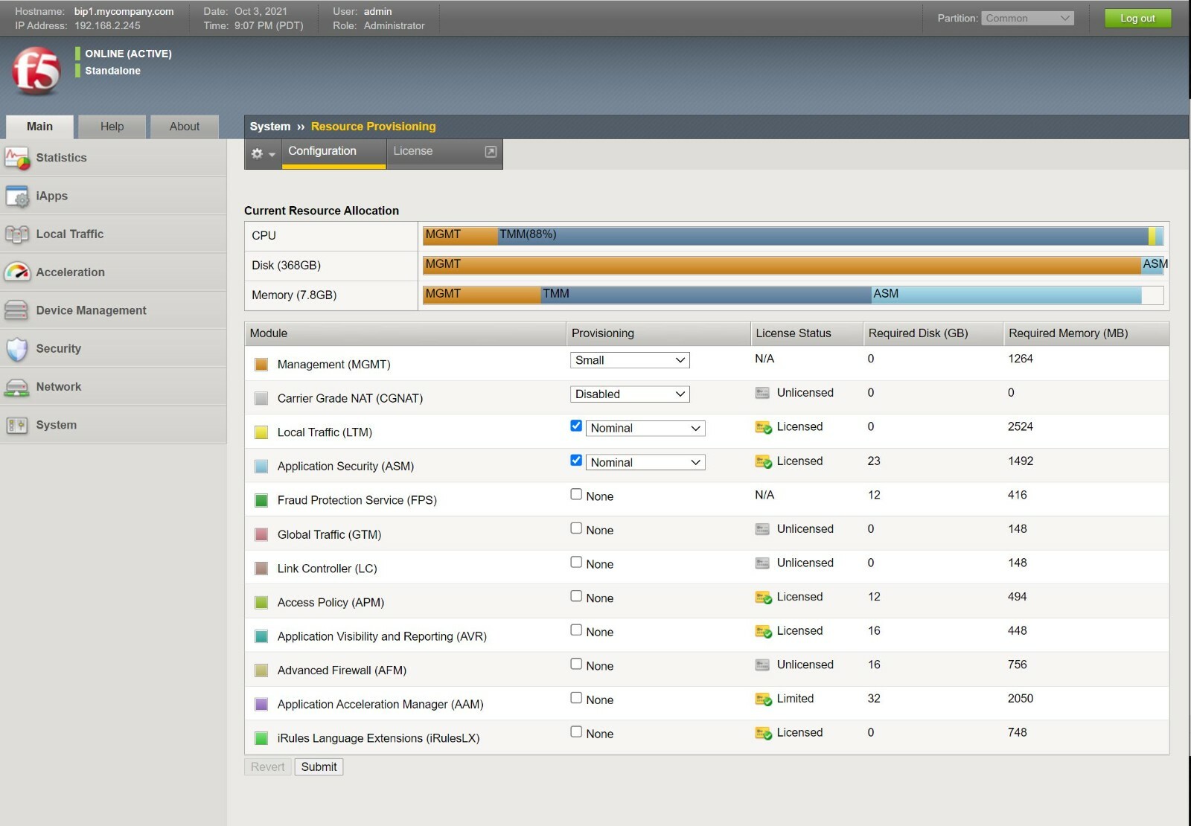Screen dimensions: 1191x826
Task: Enable Fraud Protection Service (FPS) checkbox
Action: coord(576,494)
